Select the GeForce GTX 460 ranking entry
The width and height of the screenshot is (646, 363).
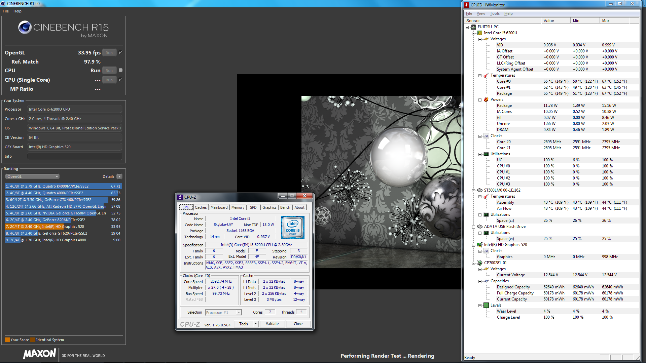(63, 200)
